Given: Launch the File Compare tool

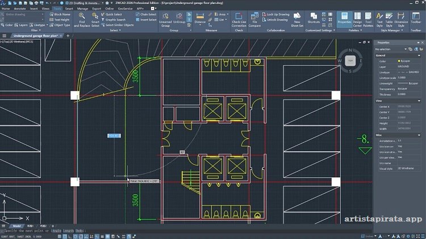Looking at the screenshot, I should point(255,19).
